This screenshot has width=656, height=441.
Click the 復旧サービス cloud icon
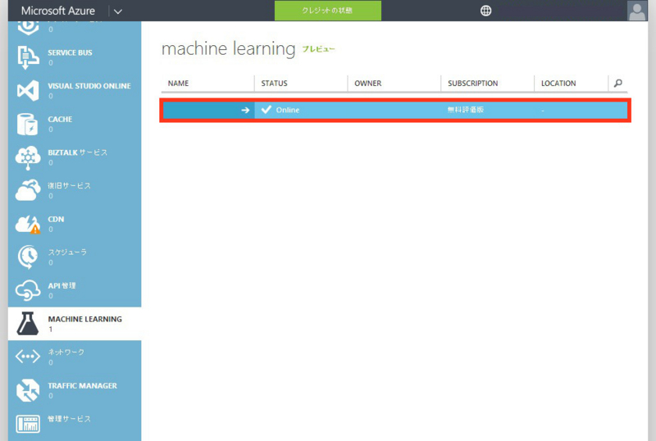28,190
